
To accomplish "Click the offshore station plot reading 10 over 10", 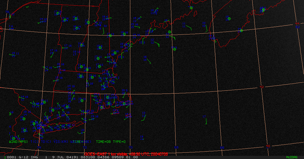I will (204, 24).
